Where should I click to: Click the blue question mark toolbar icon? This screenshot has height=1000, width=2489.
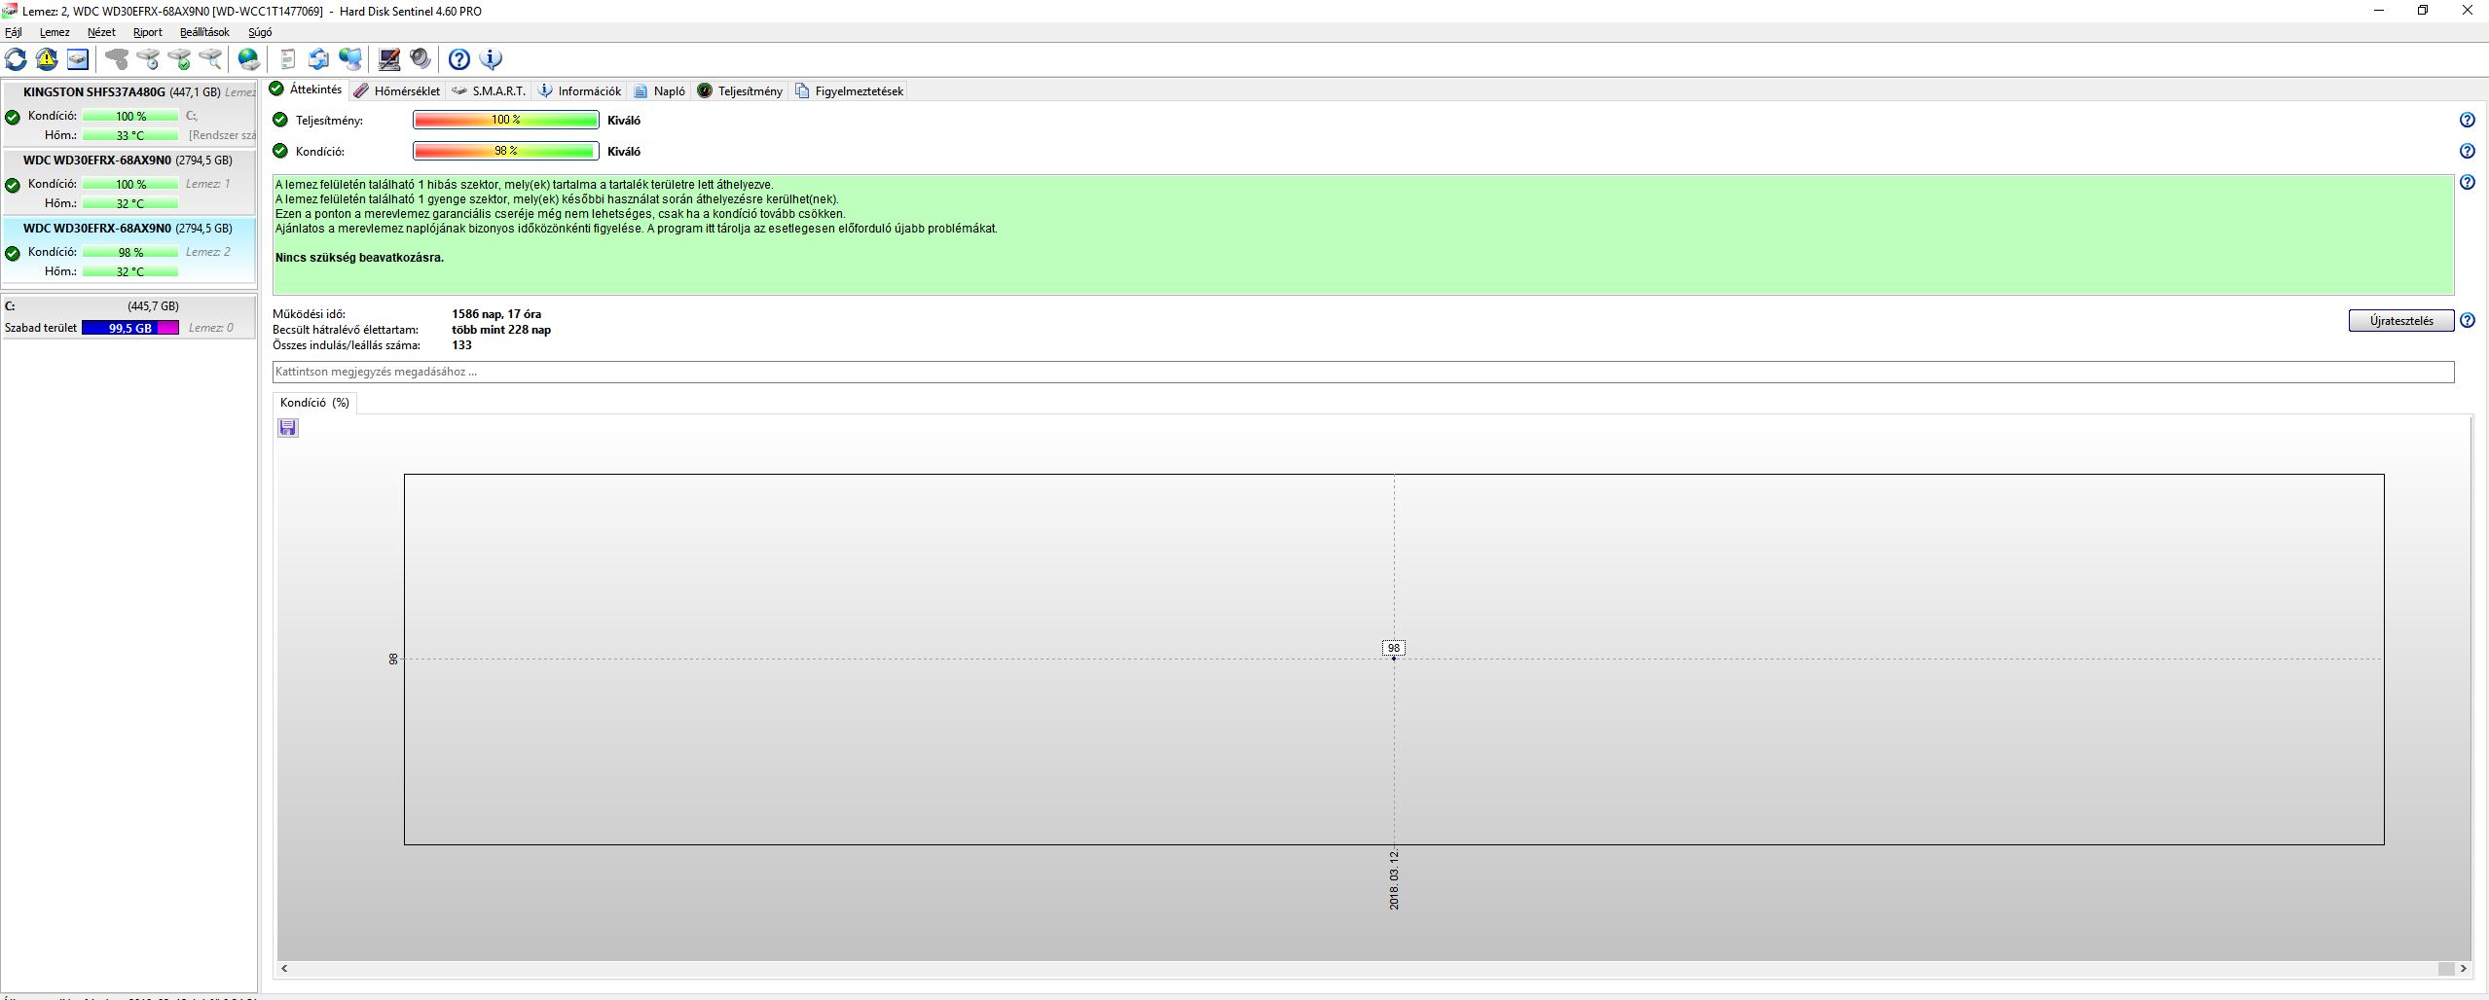[459, 59]
